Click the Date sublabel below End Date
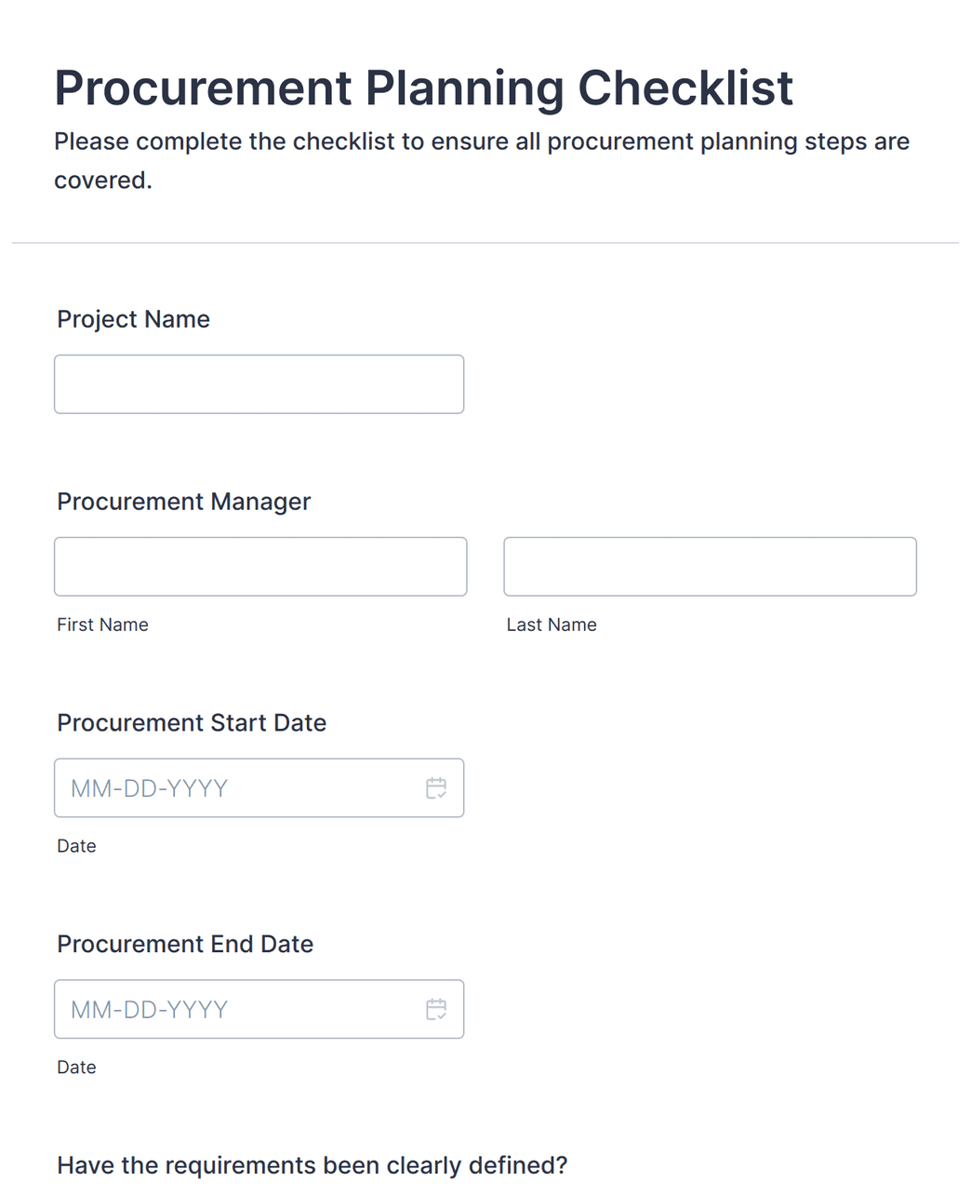The width and height of the screenshot is (971, 1196). [x=76, y=1068]
